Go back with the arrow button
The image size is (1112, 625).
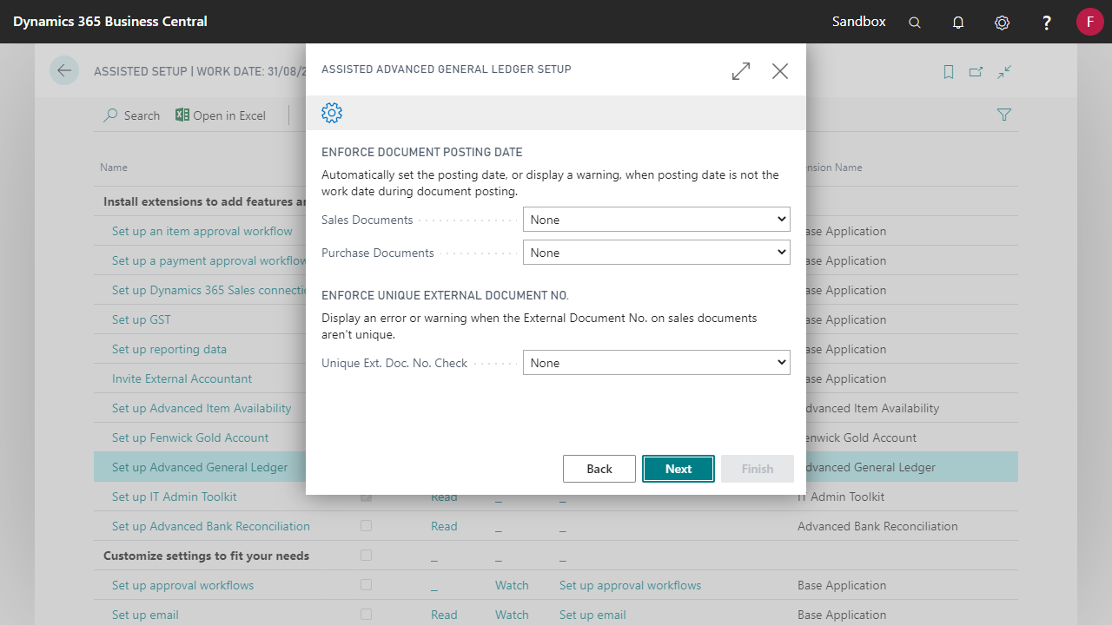click(x=64, y=70)
